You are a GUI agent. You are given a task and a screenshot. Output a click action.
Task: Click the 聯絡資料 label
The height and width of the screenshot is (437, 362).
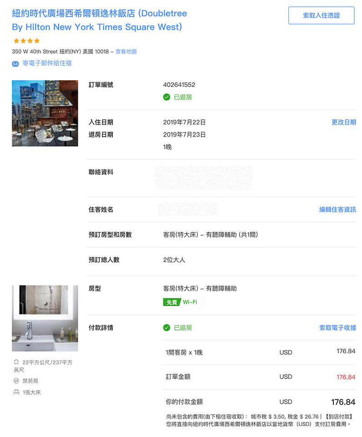tap(101, 172)
